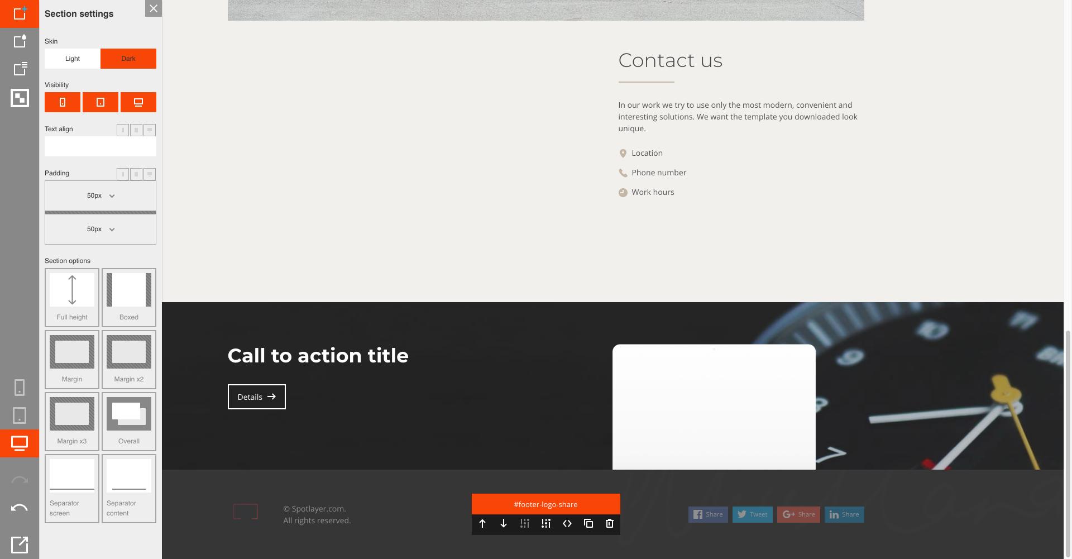This screenshot has width=1072, height=559.
Task: Duplicate the footer-logo-share section
Action: [588, 523]
